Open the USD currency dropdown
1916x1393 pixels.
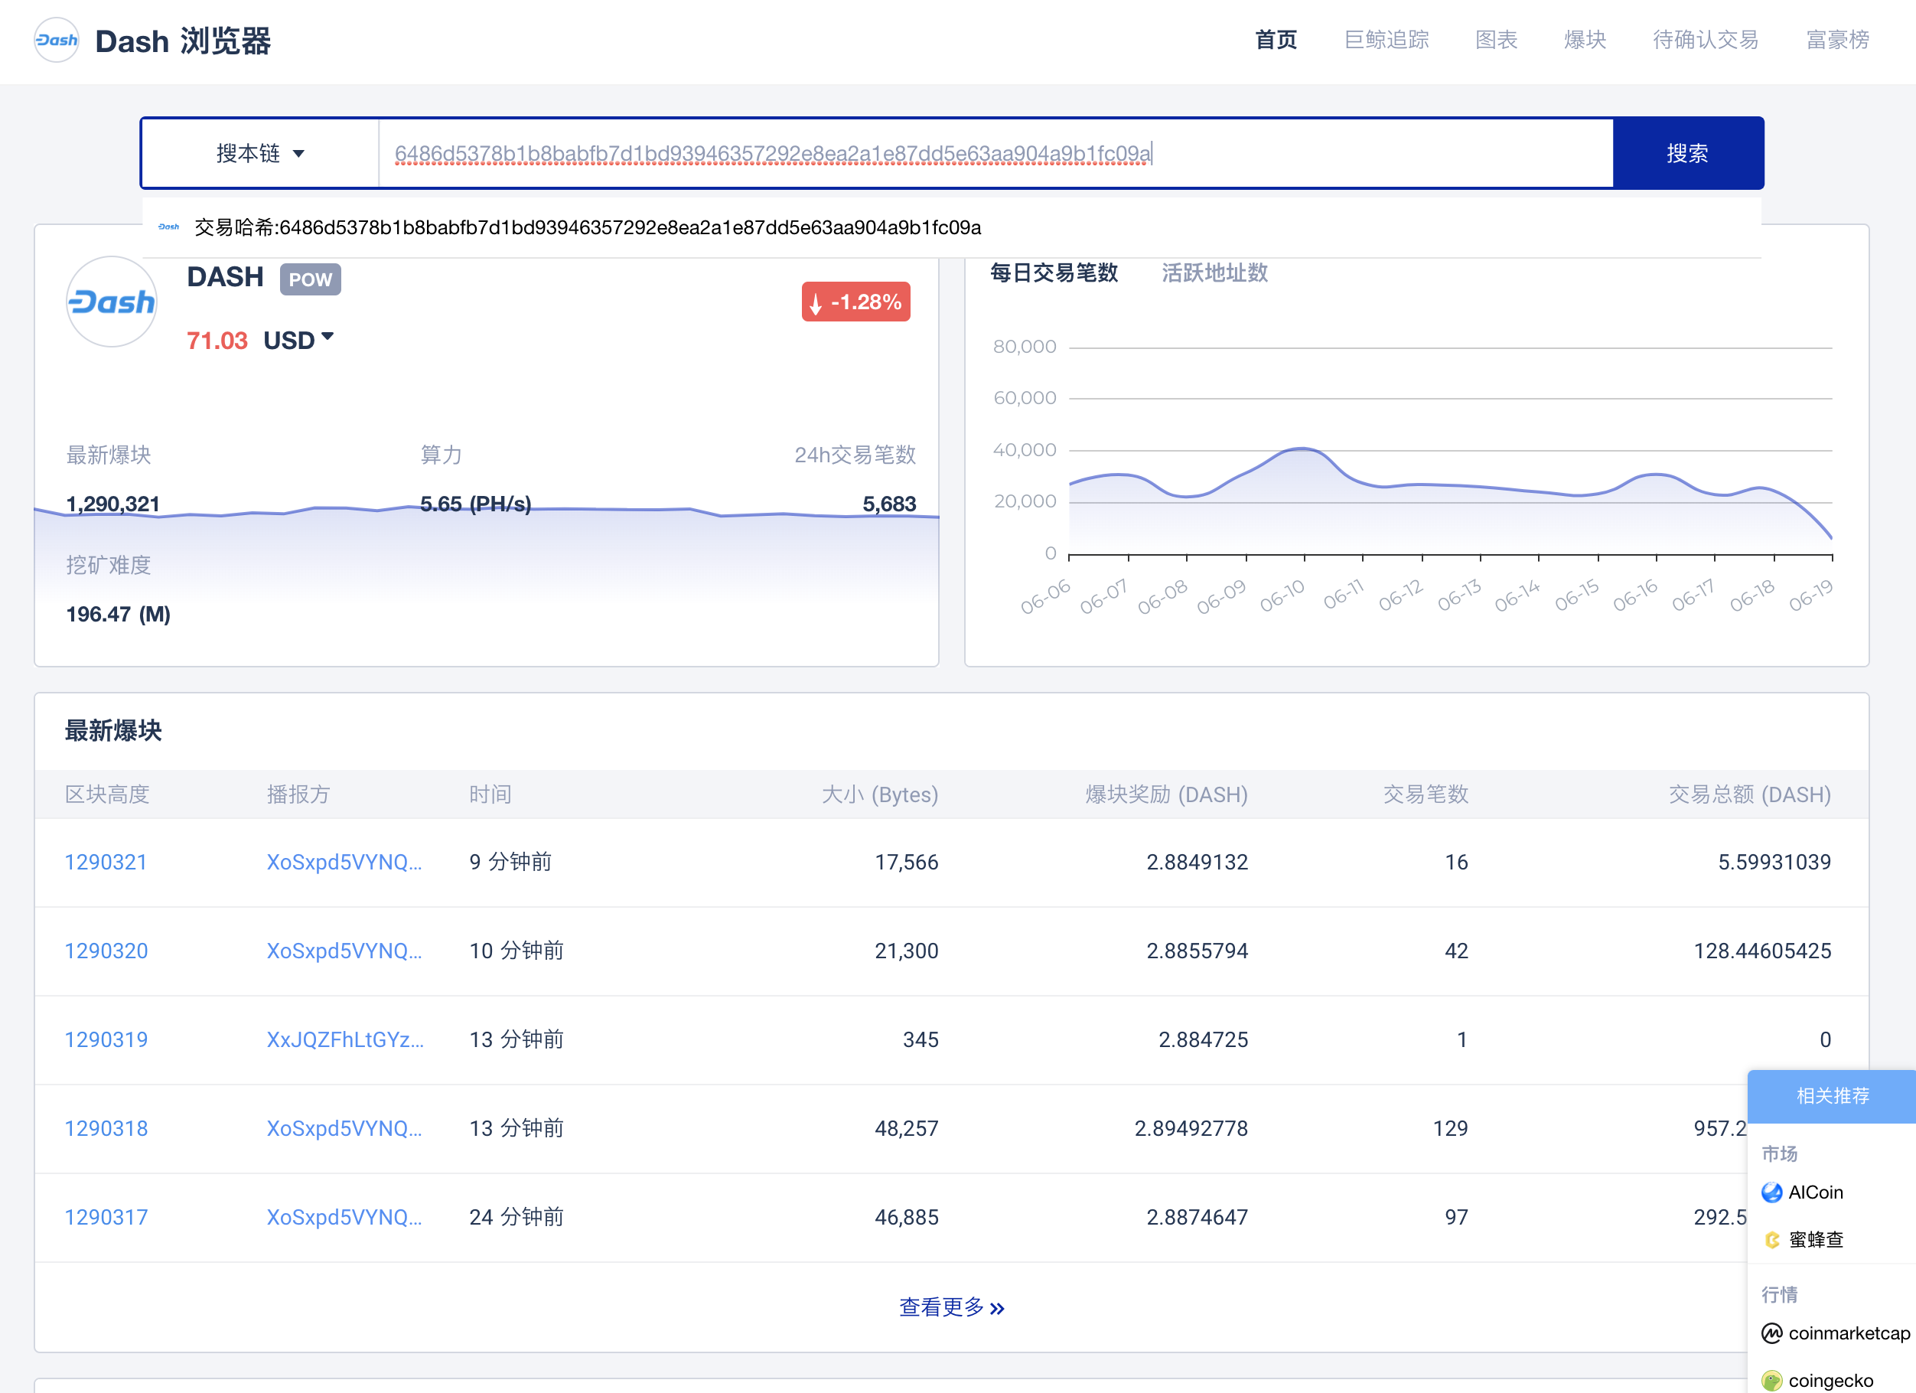(298, 340)
